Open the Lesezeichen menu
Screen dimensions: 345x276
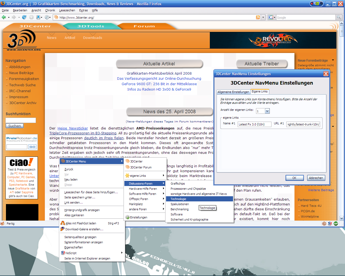point(67,10)
